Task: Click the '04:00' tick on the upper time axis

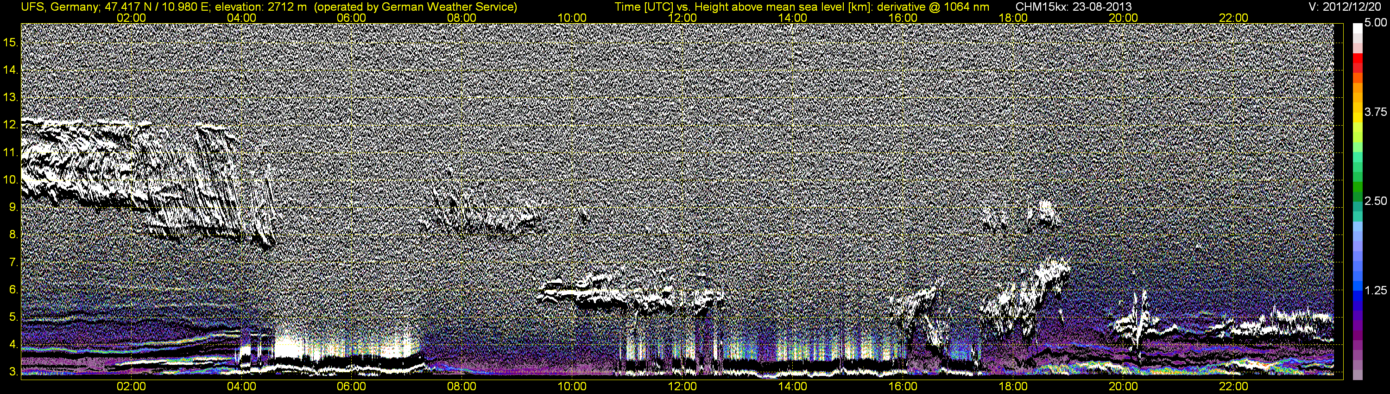Action: (x=241, y=18)
